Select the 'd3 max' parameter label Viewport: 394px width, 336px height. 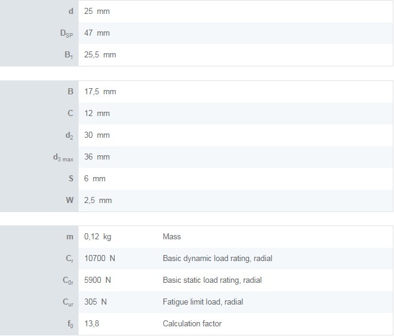pos(63,157)
